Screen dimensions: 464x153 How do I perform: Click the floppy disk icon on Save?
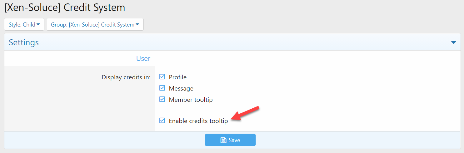point(223,140)
